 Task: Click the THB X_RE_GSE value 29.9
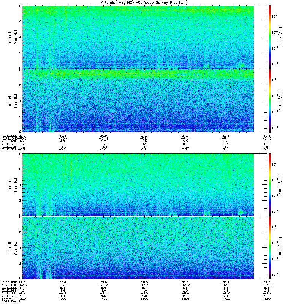(22, 136)
